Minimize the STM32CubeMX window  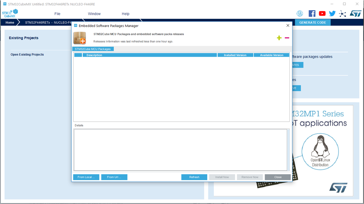click(332, 4)
